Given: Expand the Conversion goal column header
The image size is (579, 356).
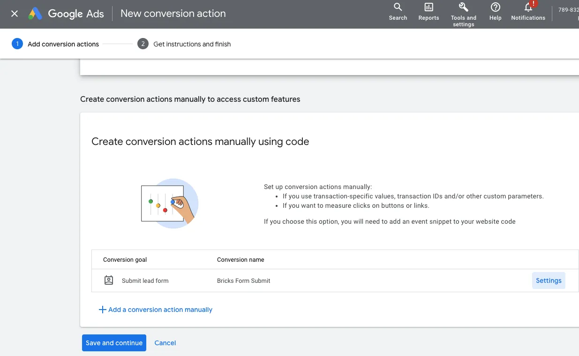Looking at the screenshot, I should [125, 259].
